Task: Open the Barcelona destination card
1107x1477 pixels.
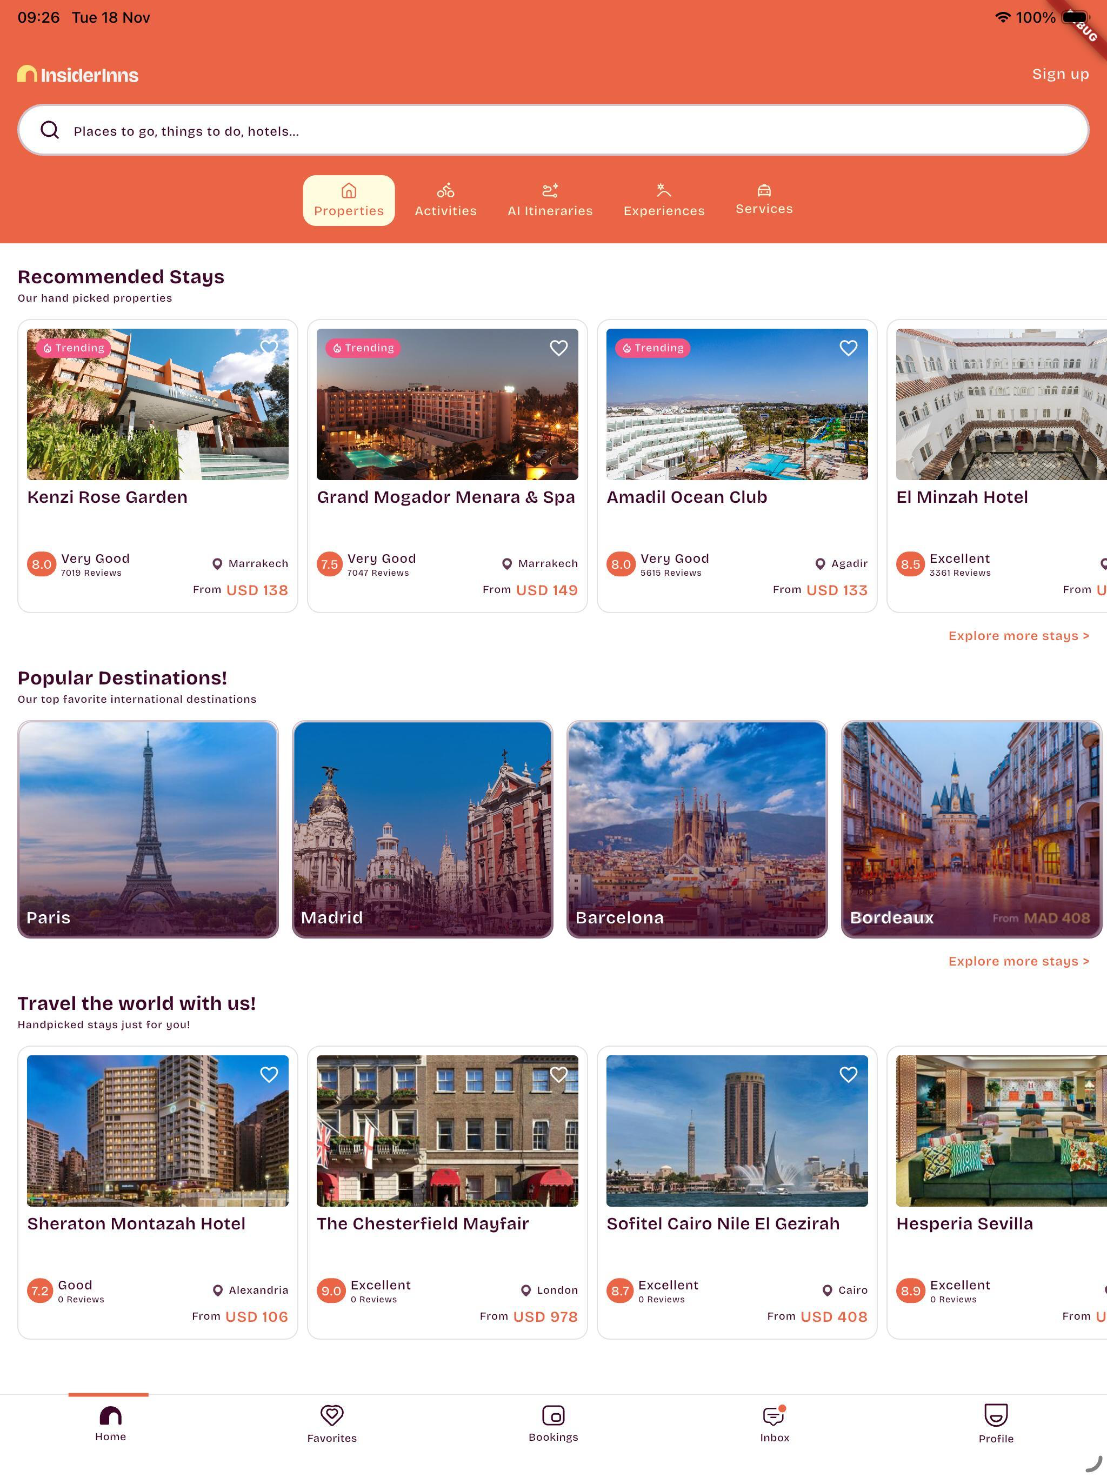Action: click(x=697, y=829)
